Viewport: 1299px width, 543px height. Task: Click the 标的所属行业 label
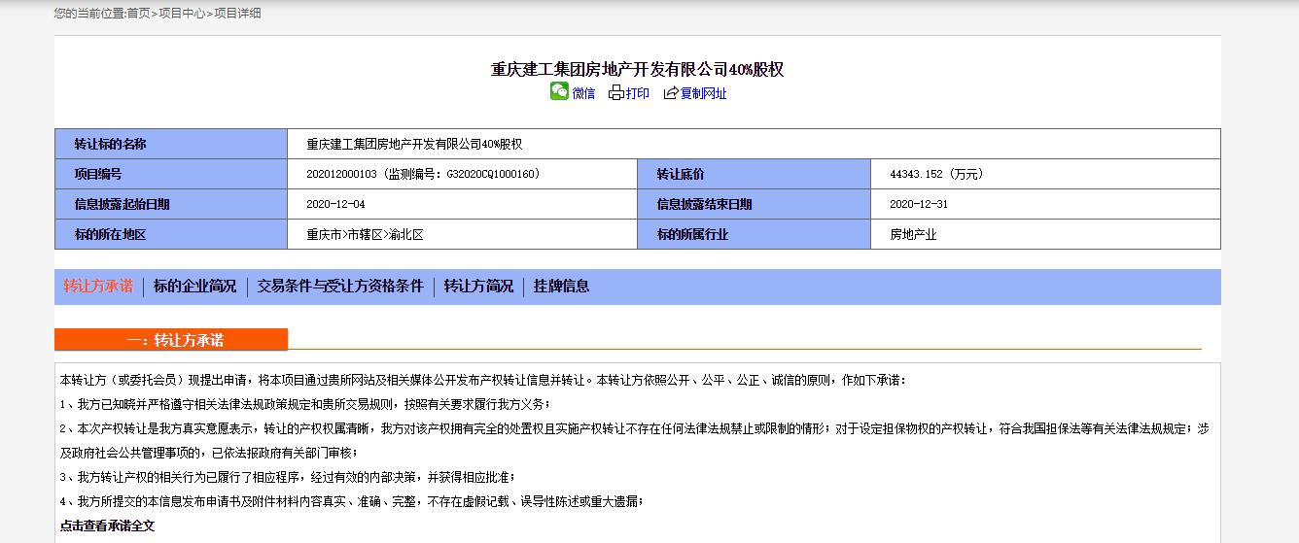pos(692,235)
